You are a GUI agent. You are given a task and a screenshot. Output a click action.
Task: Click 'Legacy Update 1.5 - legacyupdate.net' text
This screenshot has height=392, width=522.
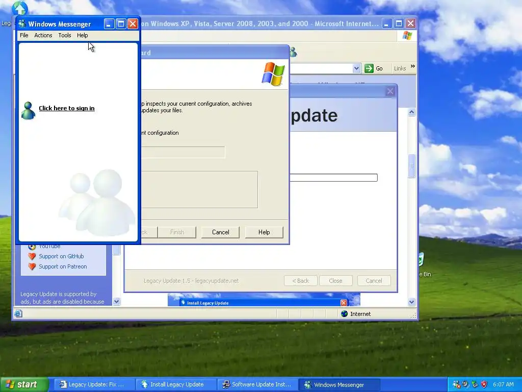point(191,281)
